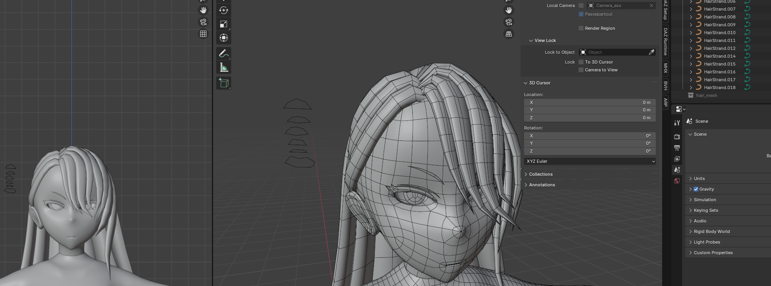Viewport: 771px width, 286px height.
Task: Expand the Custom Properties panel
Action: pyautogui.click(x=690, y=253)
